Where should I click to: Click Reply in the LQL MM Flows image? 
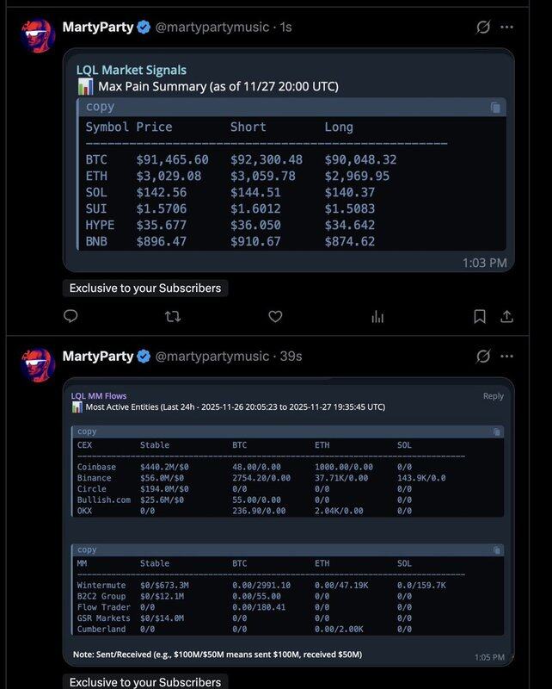click(x=493, y=396)
